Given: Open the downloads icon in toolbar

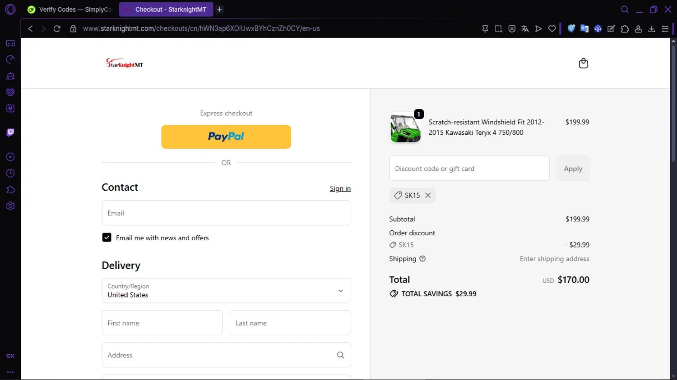Looking at the screenshot, I should (x=652, y=28).
